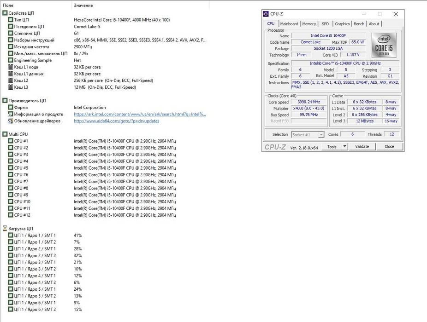Click the chip icon for Кэш L2
This screenshot has height=322, width=427.
11,80
